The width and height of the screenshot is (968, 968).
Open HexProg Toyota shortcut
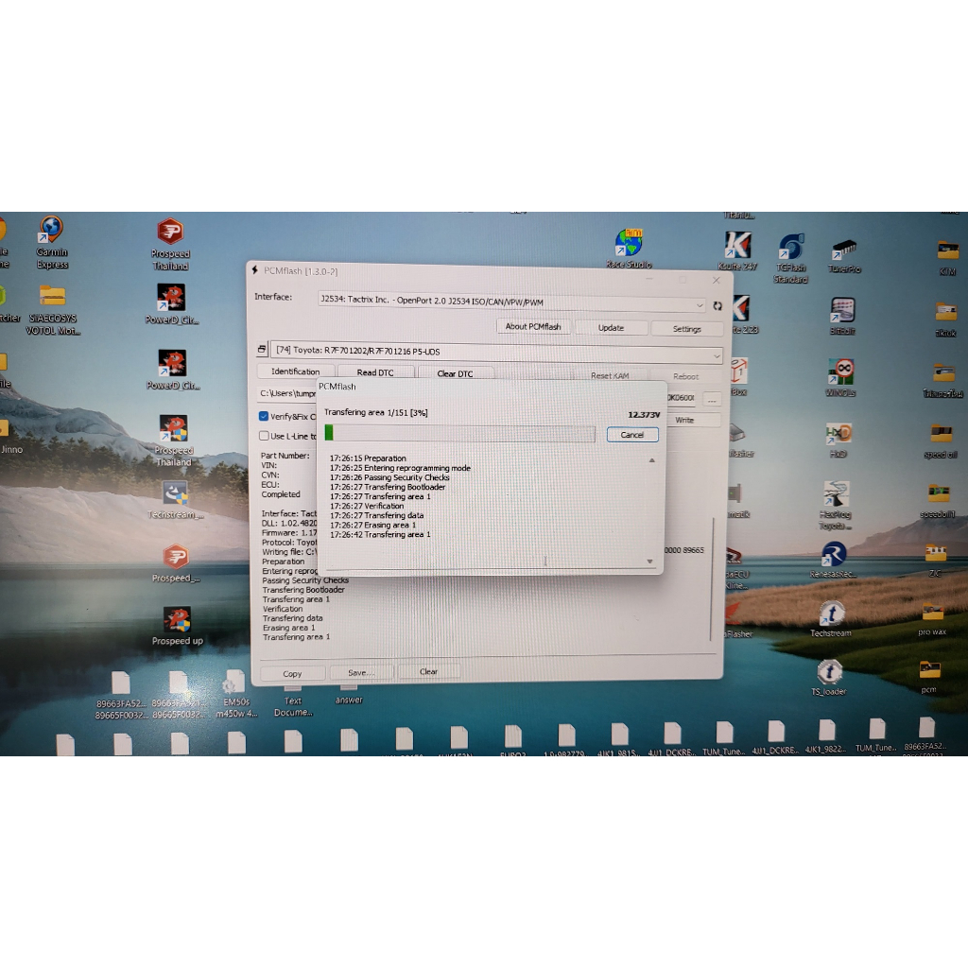pyautogui.click(x=836, y=506)
